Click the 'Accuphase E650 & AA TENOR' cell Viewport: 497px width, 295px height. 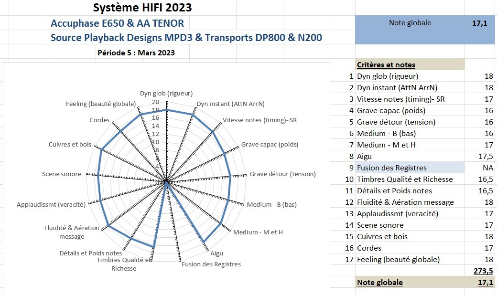(x=117, y=23)
